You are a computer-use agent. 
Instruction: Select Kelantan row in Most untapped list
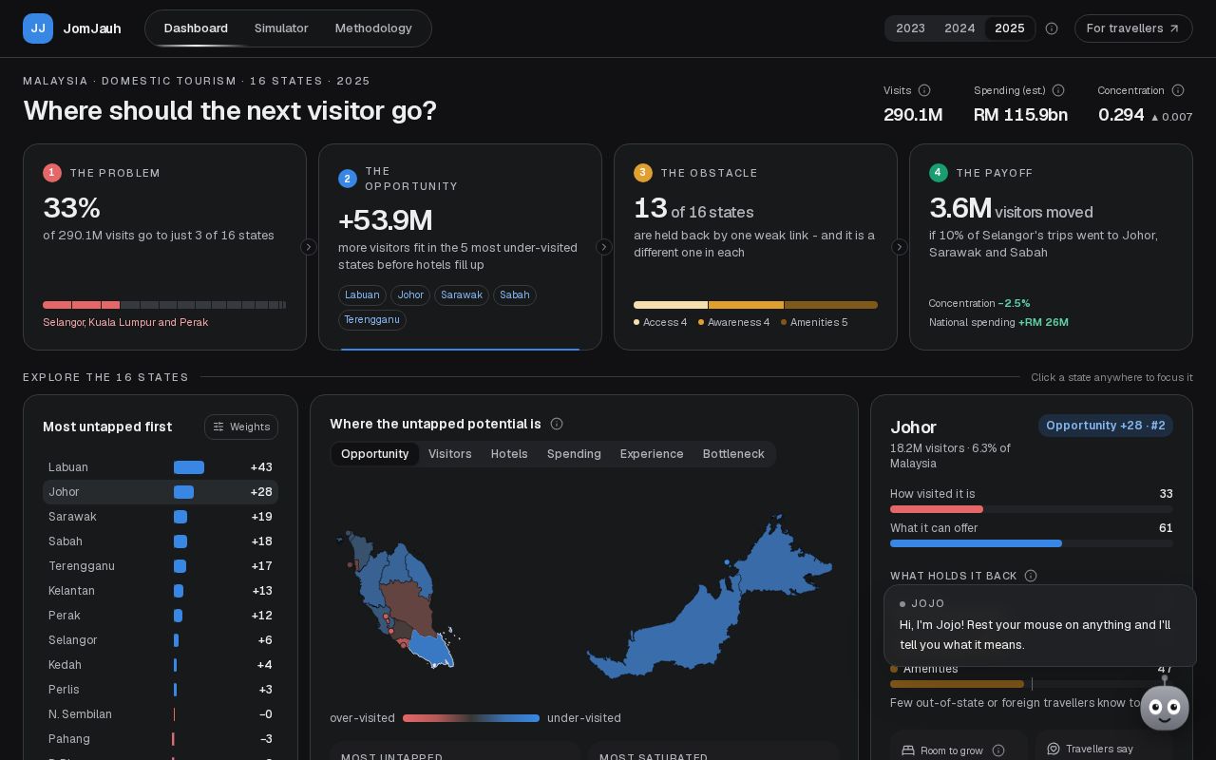(x=161, y=591)
